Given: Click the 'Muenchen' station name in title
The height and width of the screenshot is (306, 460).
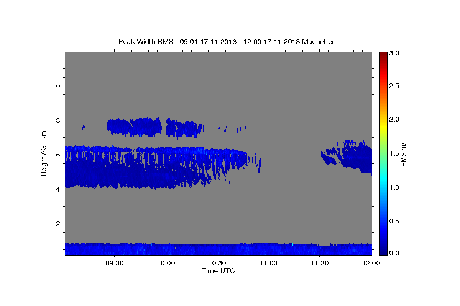Looking at the screenshot, I should 319,42.
